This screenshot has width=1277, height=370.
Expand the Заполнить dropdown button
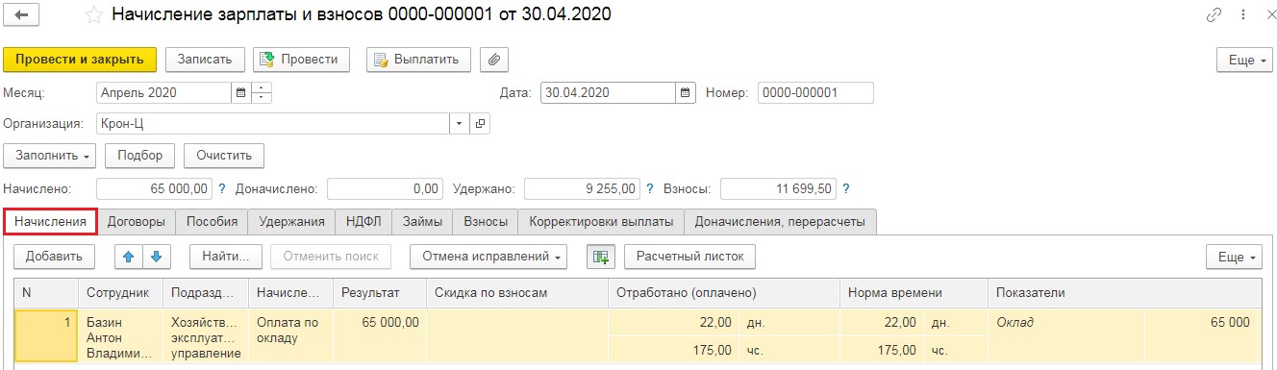[51, 155]
